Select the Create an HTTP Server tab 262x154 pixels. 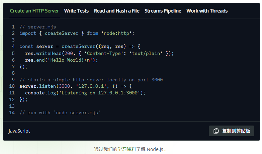34,11
